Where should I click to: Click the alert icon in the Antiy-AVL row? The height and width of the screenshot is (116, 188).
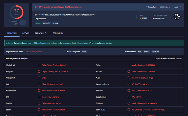pyautogui.click(x=39, y=71)
